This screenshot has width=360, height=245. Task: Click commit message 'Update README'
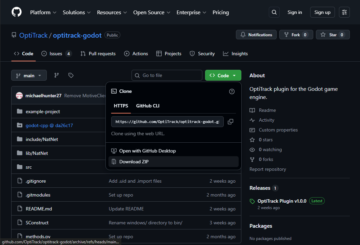[126, 209]
